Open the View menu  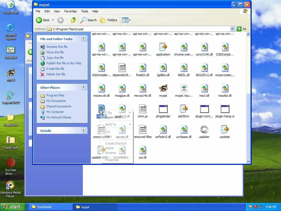pyautogui.click(x=57, y=11)
